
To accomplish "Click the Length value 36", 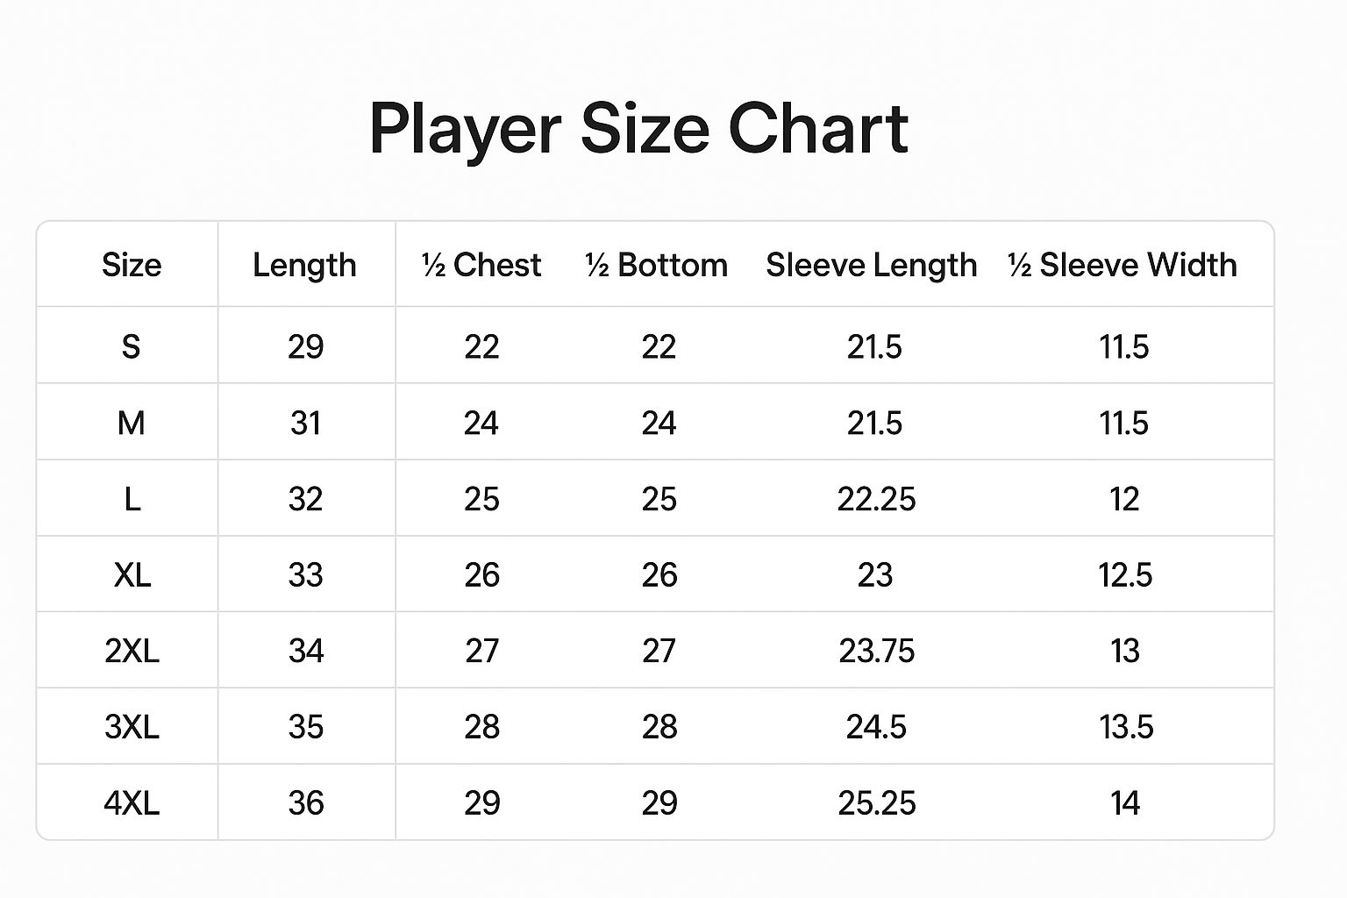I will click(x=306, y=803).
